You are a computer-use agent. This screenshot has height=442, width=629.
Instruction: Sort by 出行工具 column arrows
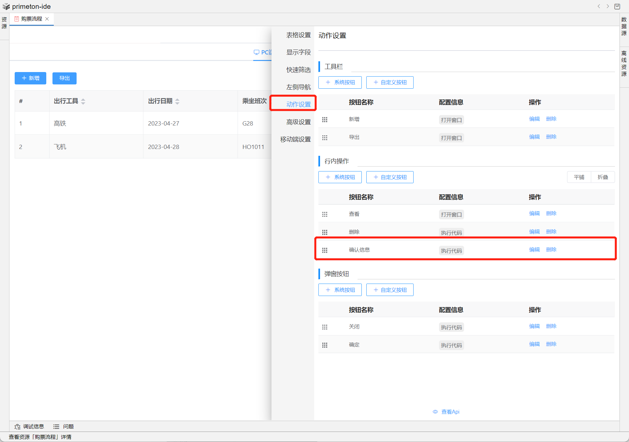tap(83, 101)
